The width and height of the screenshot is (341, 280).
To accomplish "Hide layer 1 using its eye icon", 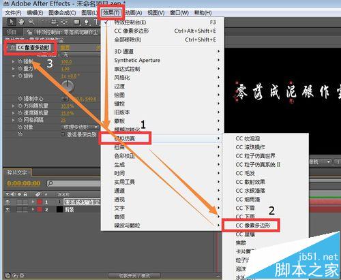I will (x=8, y=202).
